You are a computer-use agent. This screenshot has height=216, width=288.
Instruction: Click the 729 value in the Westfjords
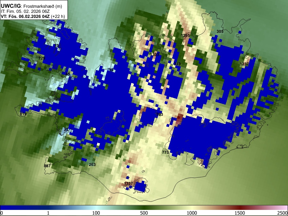42,58
